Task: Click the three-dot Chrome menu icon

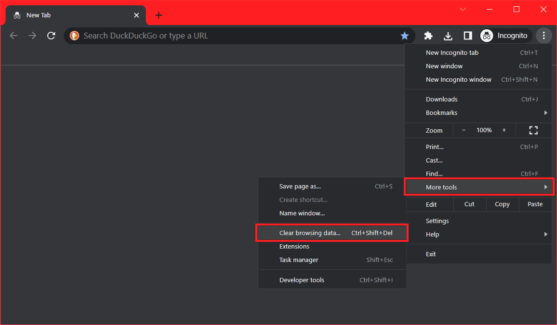Action: (x=544, y=36)
